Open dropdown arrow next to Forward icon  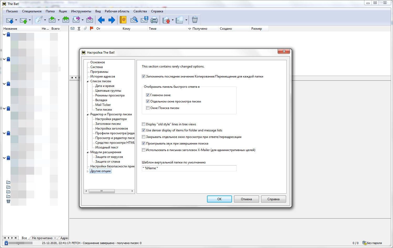82,20
